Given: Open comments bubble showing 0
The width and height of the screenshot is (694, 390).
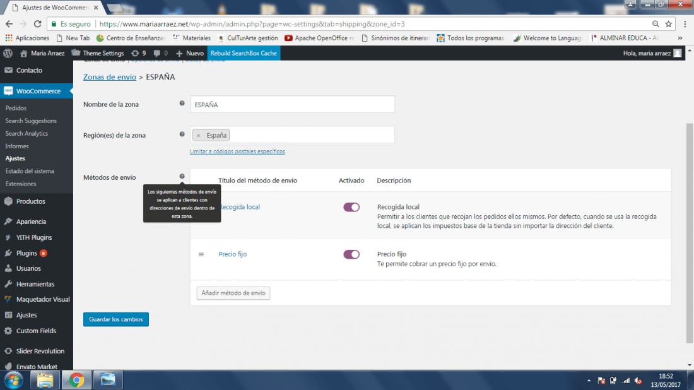Looking at the screenshot, I should pos(161,53).
